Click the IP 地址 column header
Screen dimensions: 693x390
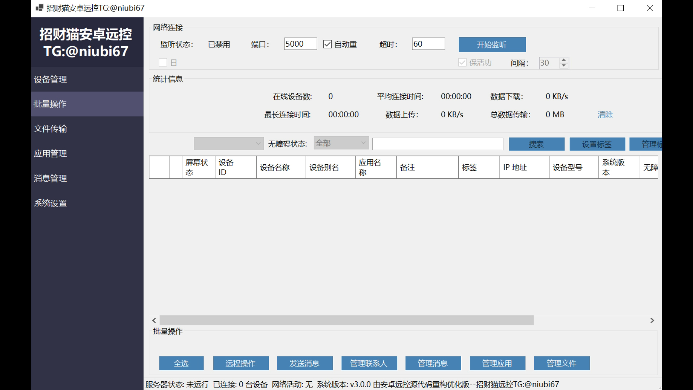tap(524, 167)
